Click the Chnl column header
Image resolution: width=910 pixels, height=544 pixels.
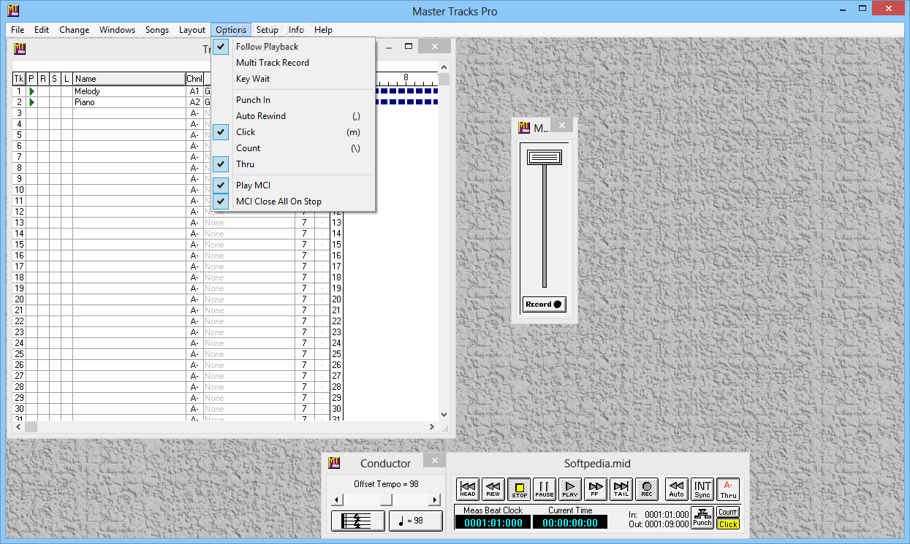pyautogui.click(x=194, y=79)
